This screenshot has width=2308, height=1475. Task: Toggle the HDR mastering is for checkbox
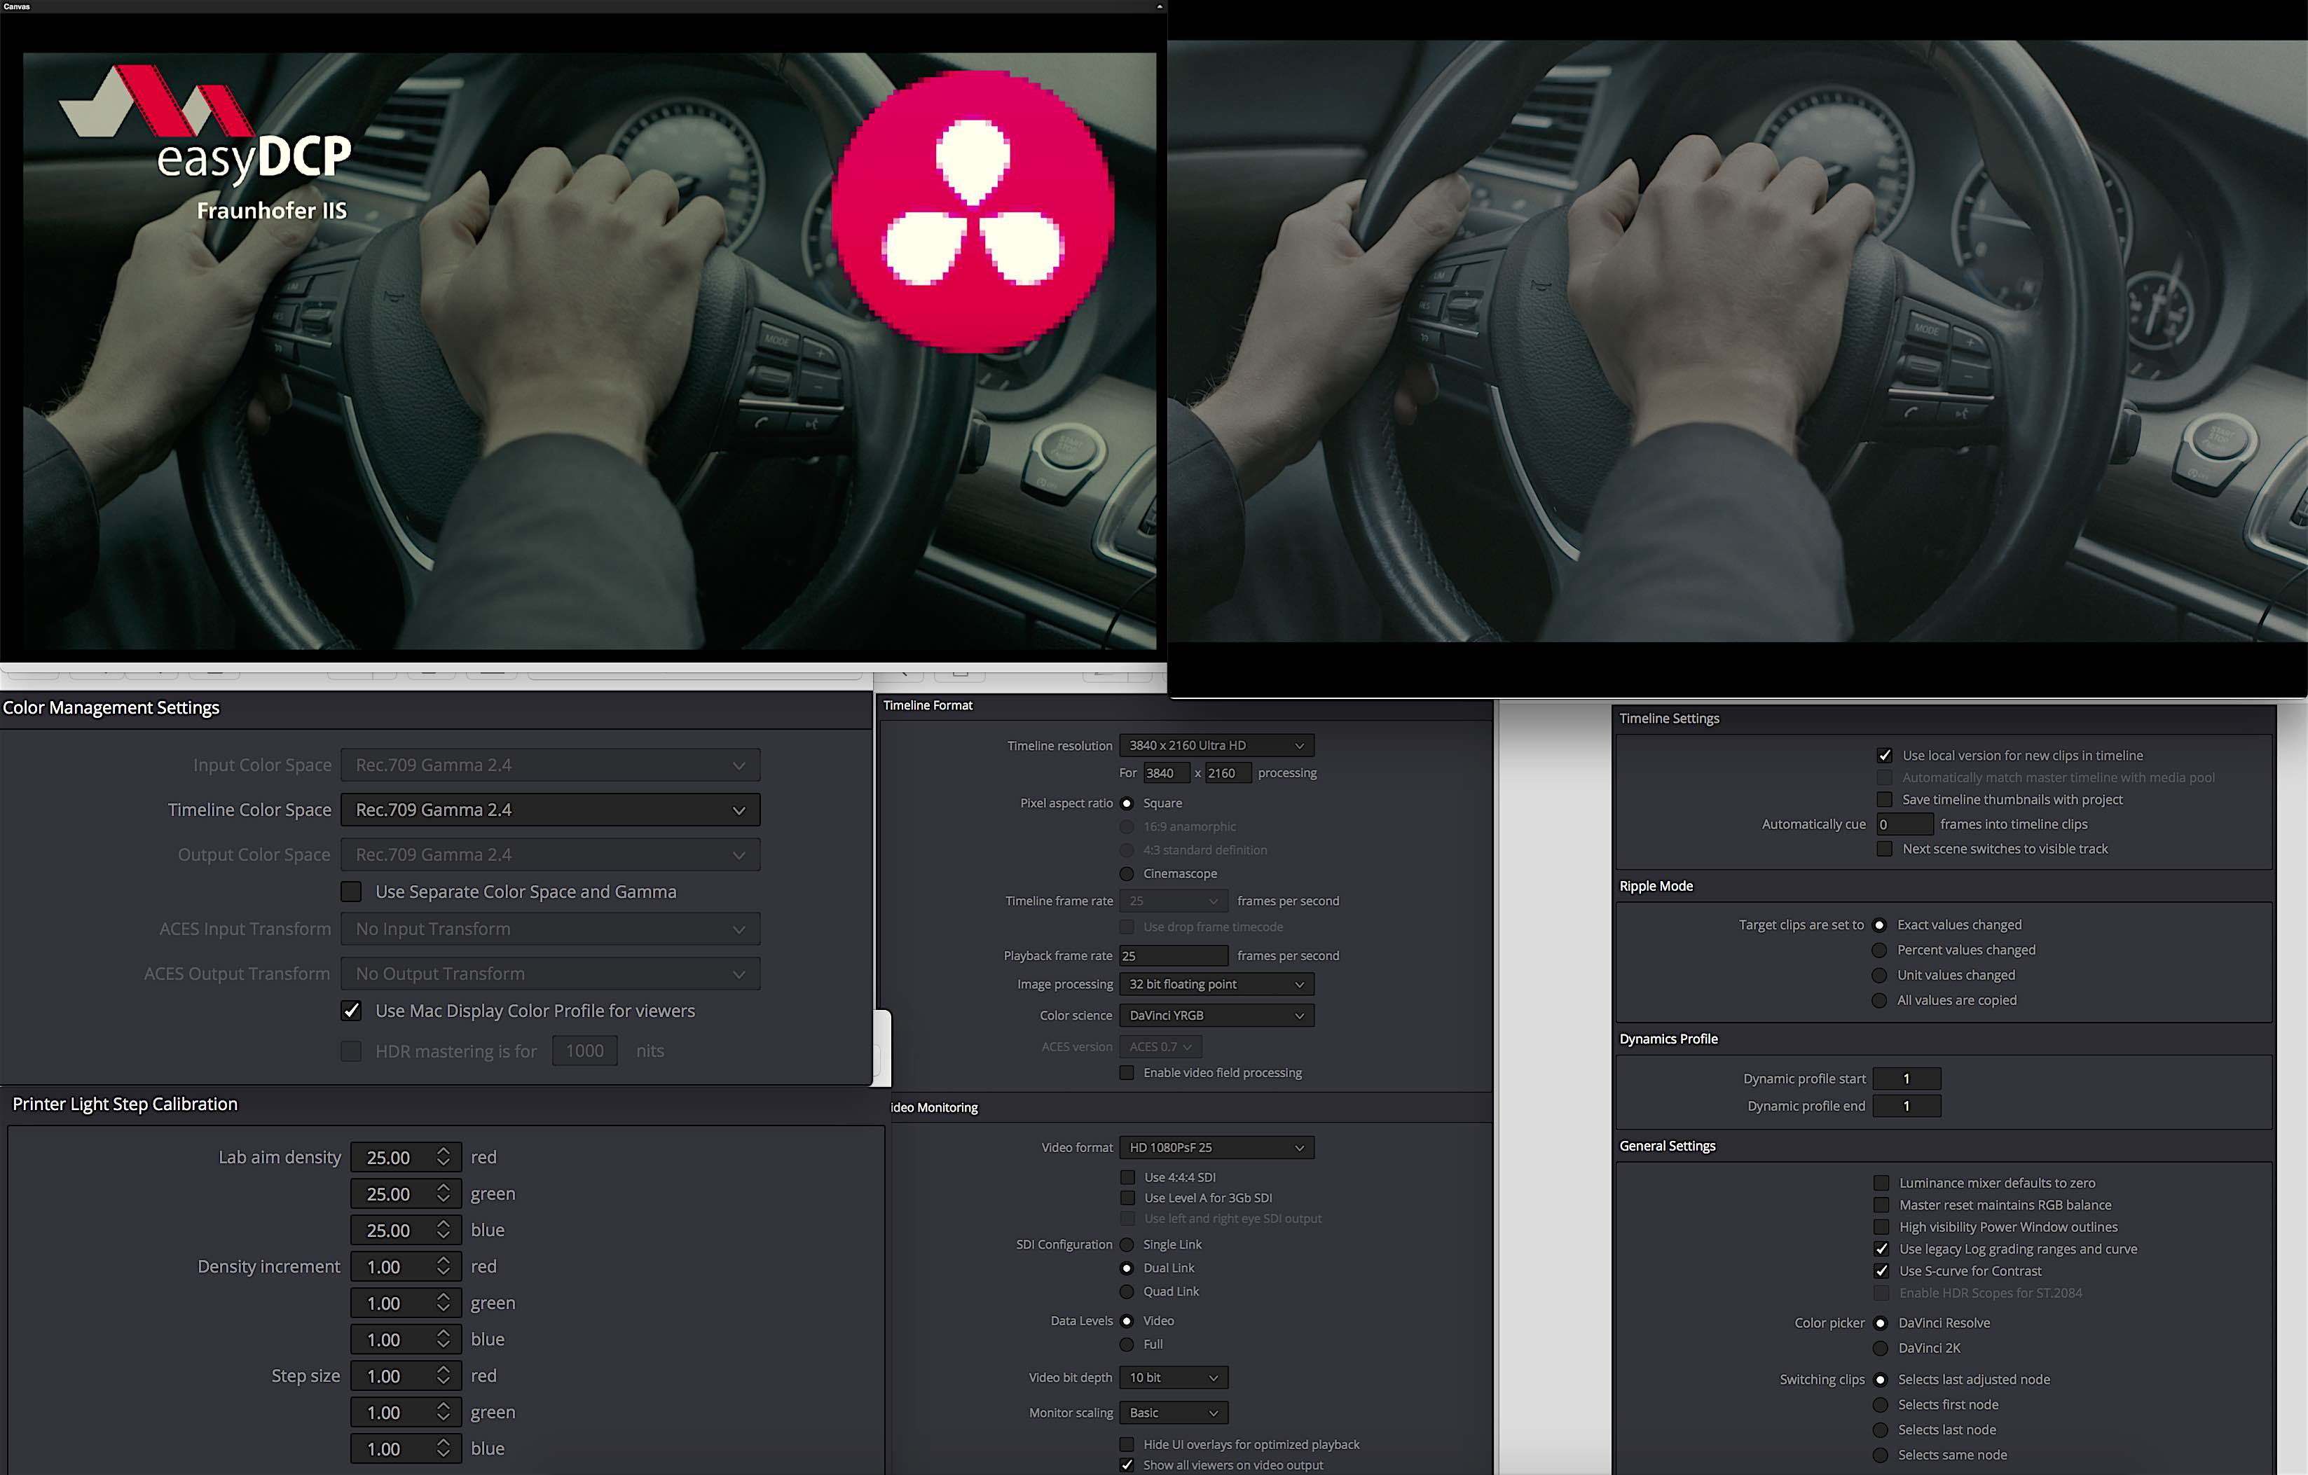click(x=352, y=1051)
